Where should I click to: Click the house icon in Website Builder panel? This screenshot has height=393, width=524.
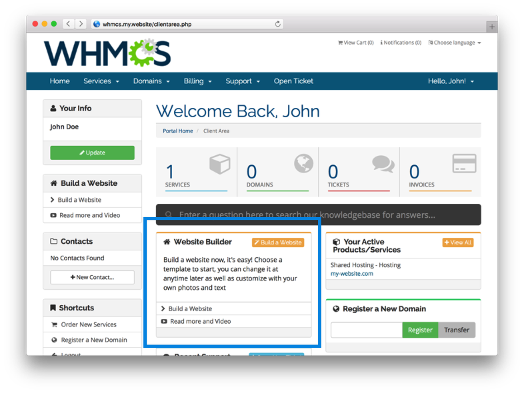167,242
